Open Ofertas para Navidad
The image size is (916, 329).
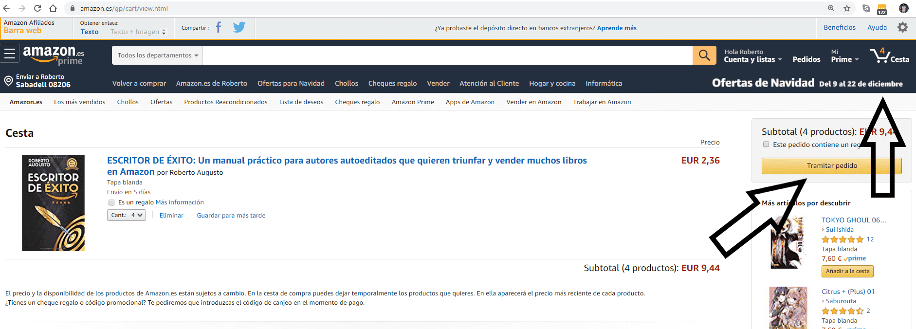point(291,83)
